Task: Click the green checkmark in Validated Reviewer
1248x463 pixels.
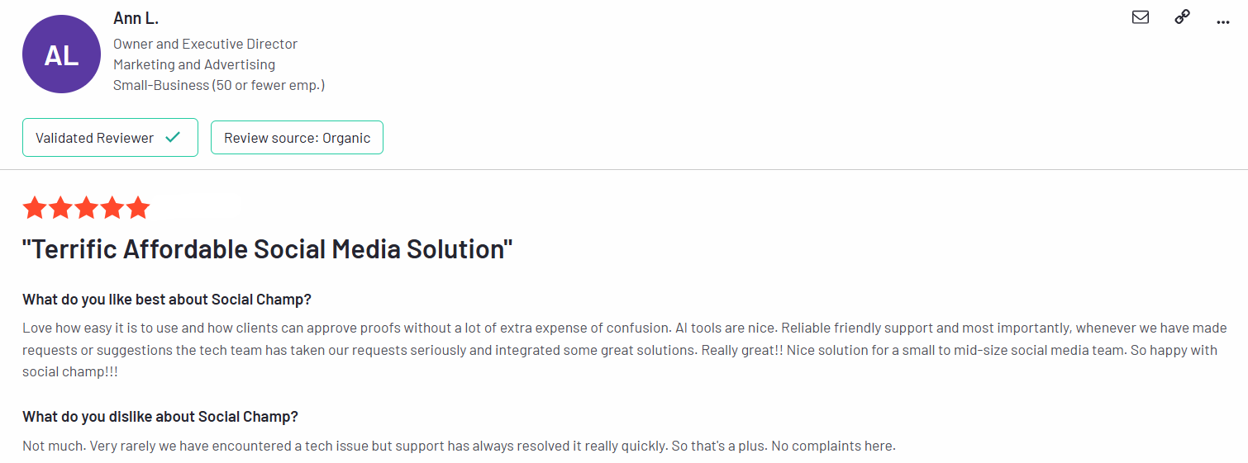Action: 173,138
